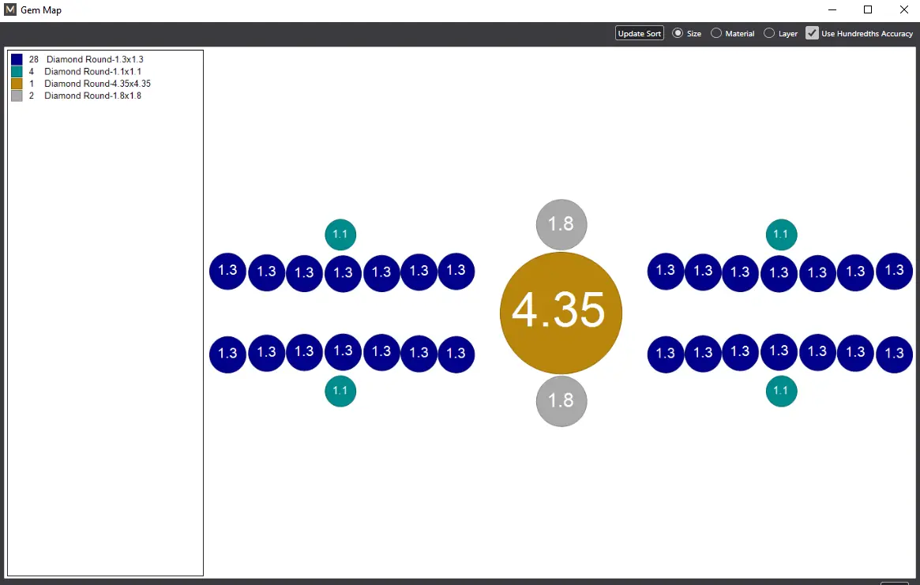Click the gray legend color swatch
This screenshot has width=920, height=585.
coord(17,96)
